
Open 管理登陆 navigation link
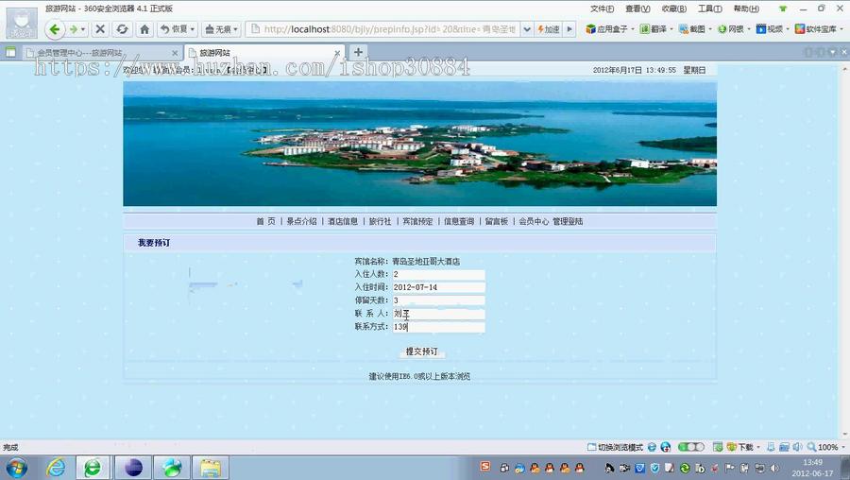click(568, 221)
